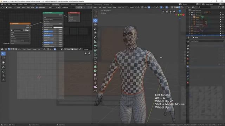Select the 3D Cursor tool in viewport toolbar

coord(95,16)
